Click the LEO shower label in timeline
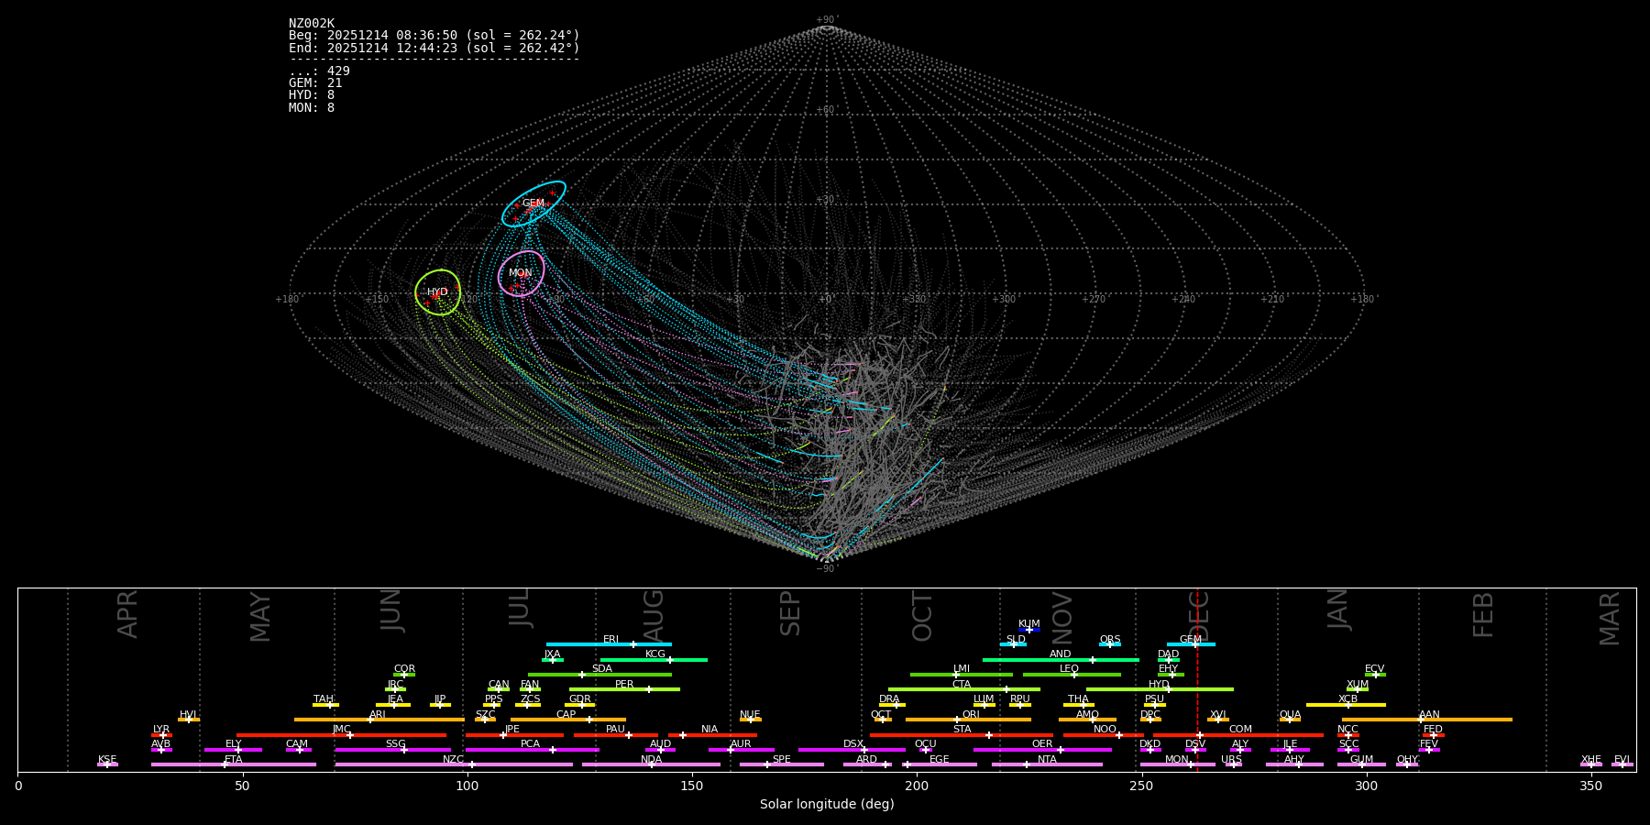 coord(1070,669)
